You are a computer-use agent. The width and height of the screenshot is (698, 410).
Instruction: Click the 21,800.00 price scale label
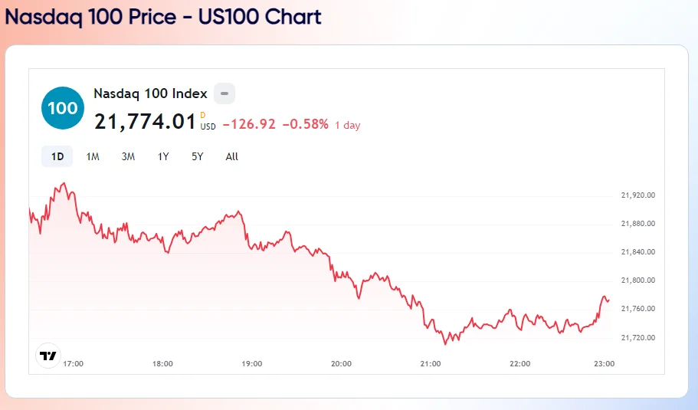pyautogui.click(x=637, y=280)
